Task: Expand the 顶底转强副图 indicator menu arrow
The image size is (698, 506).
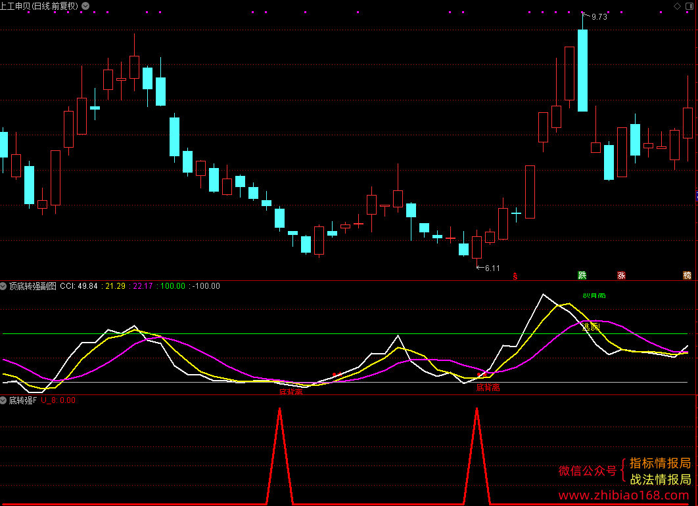Action: pyautogui.click(x=3, y=286)
